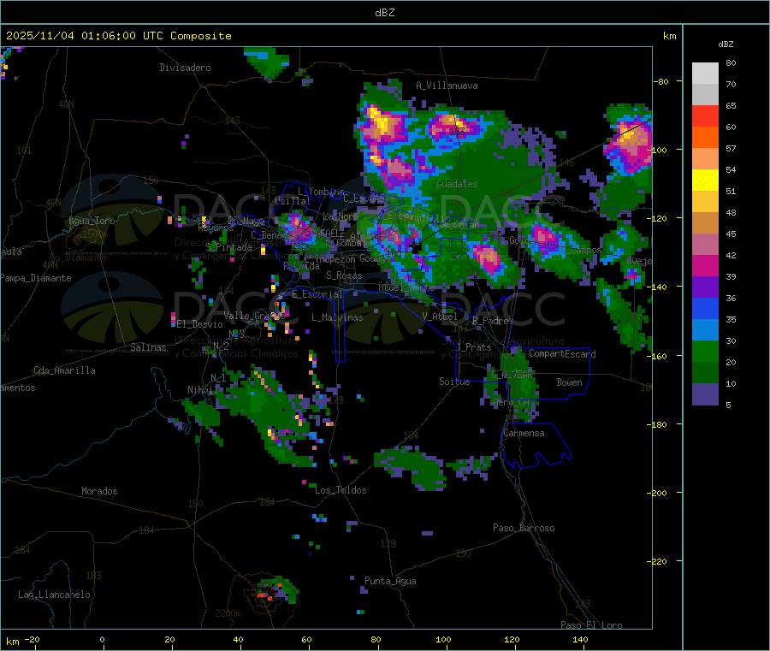Select the magenta 42 dBZ legend swatch
770x651 pixels.
point(705,265)
